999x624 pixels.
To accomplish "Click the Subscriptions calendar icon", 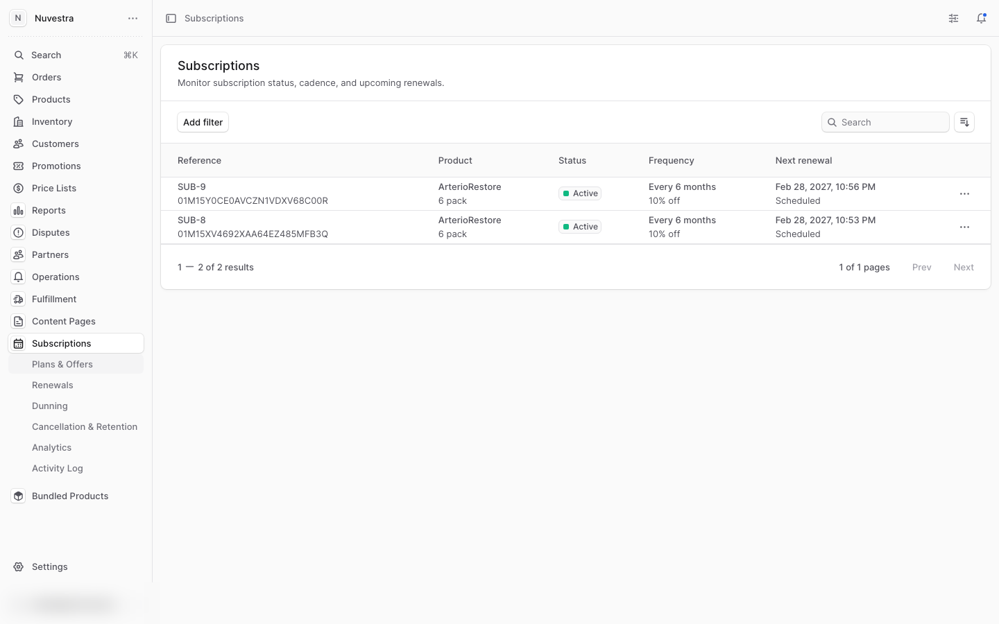I will (x=19, y=343).
